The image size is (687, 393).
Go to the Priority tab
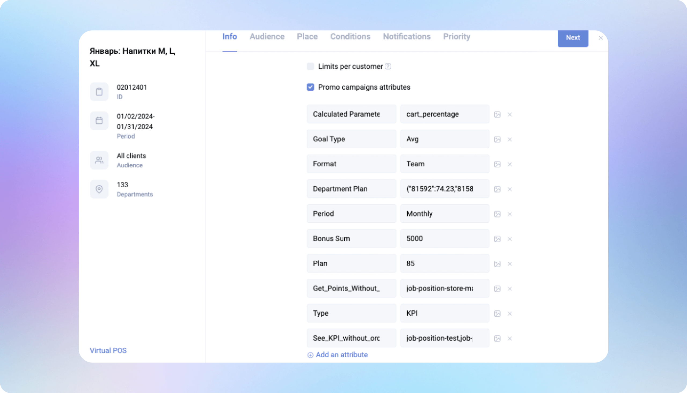coord(456,37)
